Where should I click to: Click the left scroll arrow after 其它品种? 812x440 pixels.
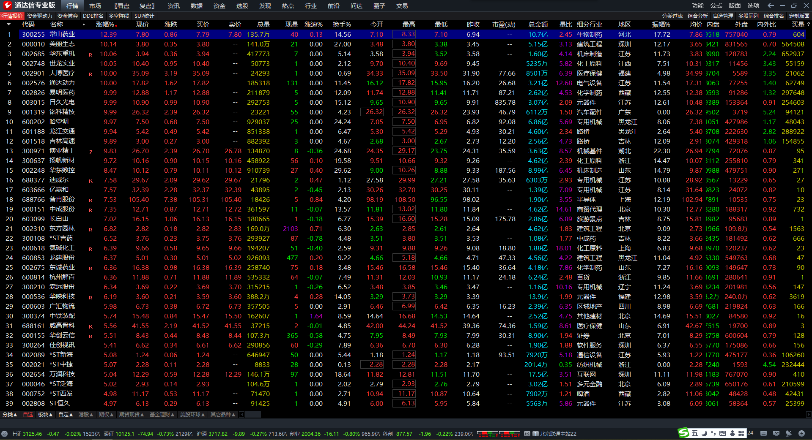(242, 415)
